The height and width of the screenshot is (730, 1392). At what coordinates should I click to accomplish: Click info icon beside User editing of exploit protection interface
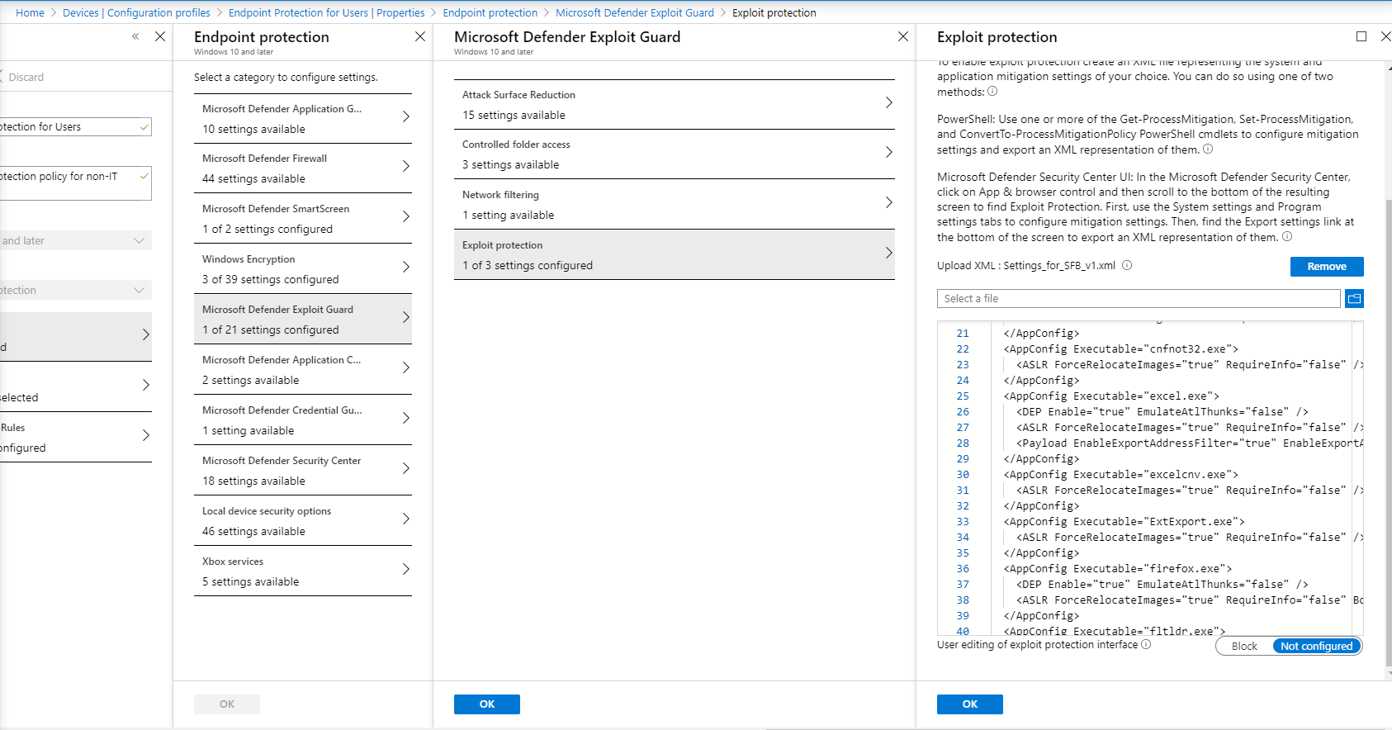tap(1146, 645)
